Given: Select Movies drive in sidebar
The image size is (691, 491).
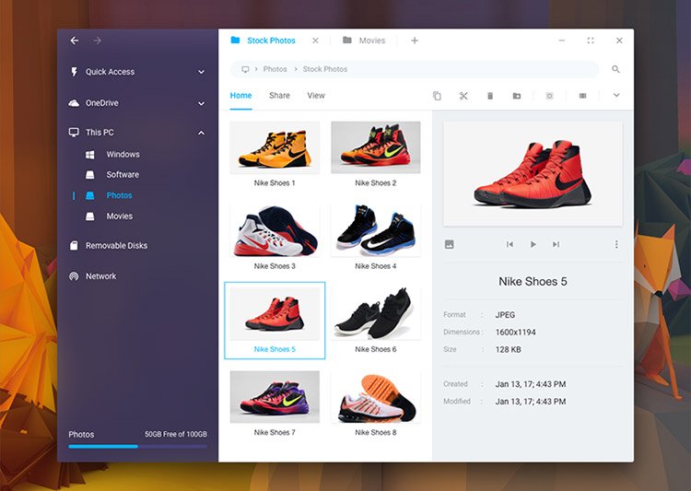Looking at the screenshot, I should coord(120,216).
